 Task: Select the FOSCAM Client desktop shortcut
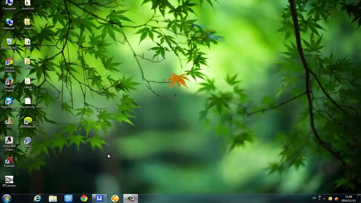9,144
